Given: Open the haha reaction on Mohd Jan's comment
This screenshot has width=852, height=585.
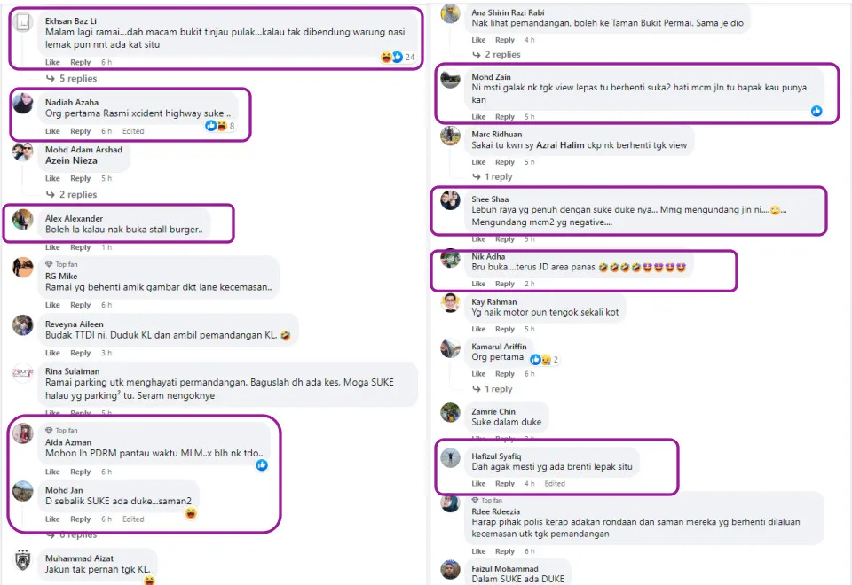Looking at the screenshot, I should tap(190, 513).
